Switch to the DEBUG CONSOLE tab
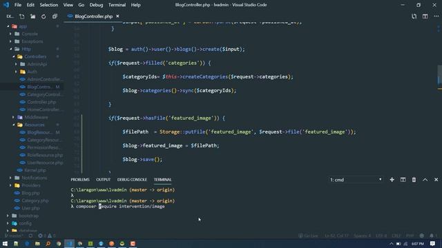 [x=132, y=180]
